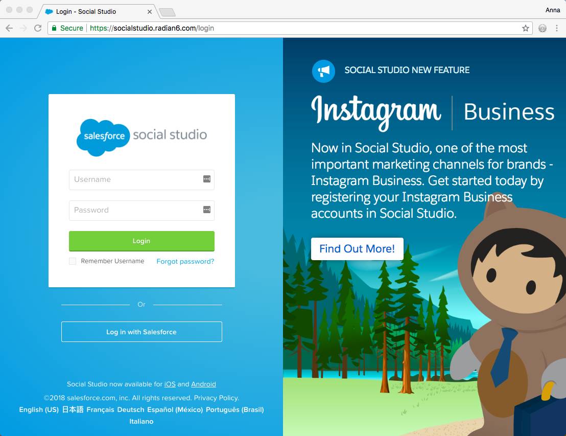
Task: Click the green Login button
Action: (x=141, y=241)
